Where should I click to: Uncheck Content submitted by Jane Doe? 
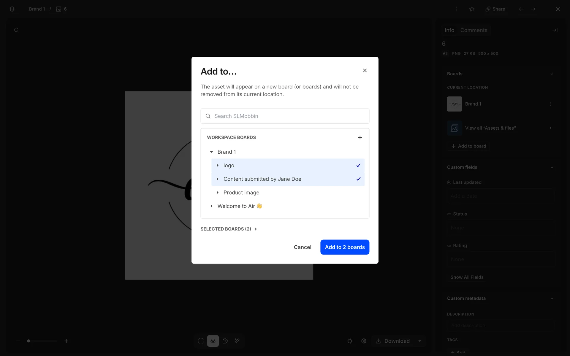click(x=358, y=179)
